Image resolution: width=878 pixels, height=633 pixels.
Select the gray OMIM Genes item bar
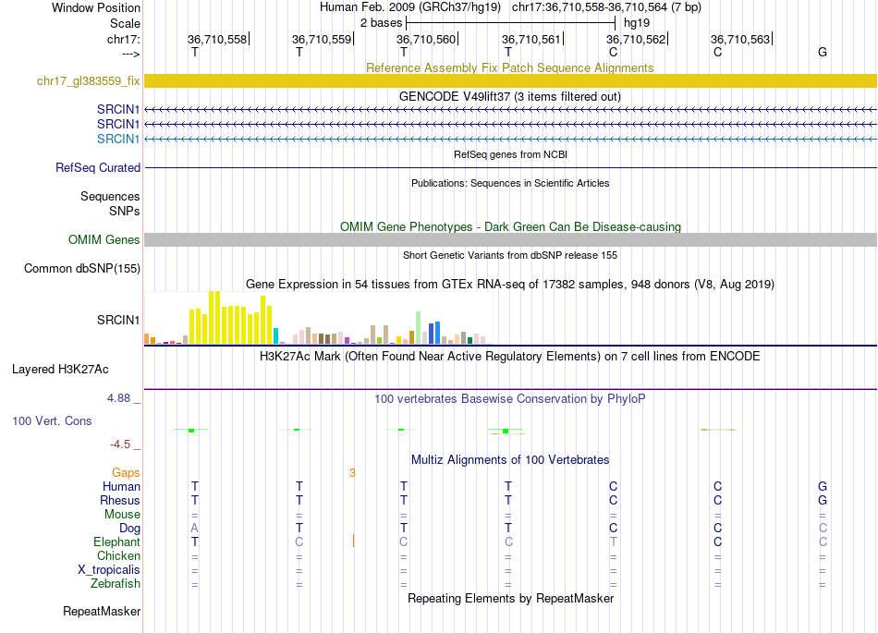[510, 239]
